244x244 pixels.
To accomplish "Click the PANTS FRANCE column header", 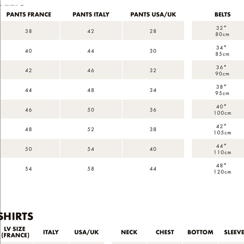I will tap(29, 14).
